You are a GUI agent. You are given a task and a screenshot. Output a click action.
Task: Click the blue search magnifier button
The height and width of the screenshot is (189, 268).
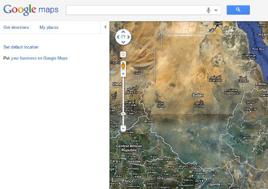tap(238, 10)
